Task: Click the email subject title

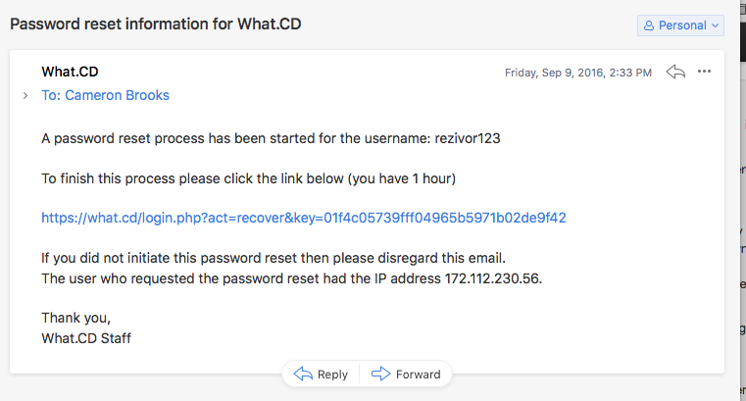Action: coord(156,24)
